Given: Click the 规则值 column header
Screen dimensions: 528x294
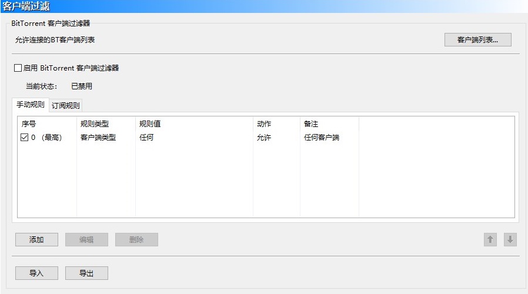Looking at the screenshot, I should [150, 124].
